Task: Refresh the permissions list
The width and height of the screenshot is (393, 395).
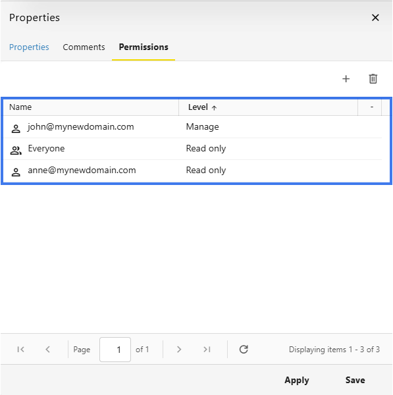Action: [244, 350]
